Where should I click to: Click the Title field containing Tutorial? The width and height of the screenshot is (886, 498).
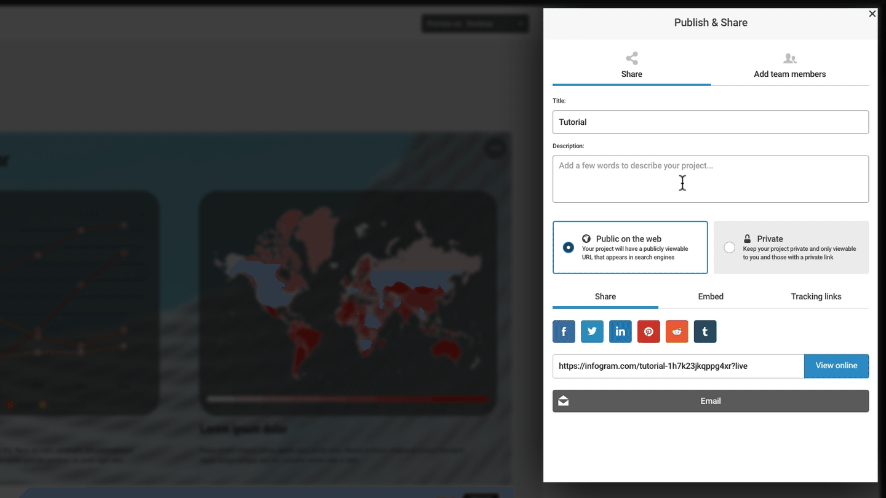pyautogui.click(x=711, y=122)
